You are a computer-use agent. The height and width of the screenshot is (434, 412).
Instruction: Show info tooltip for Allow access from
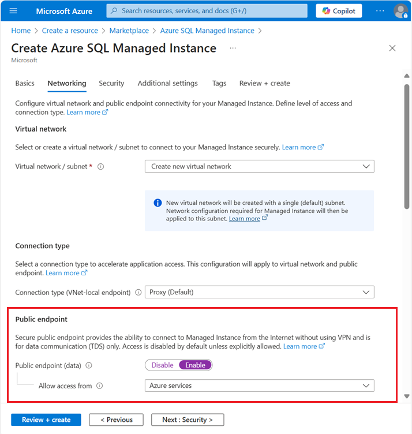click(100, 386)
